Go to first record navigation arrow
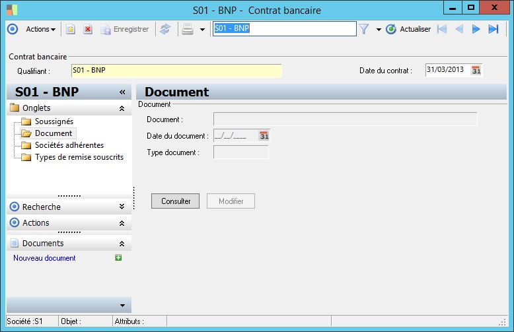The image size is (514, 332). tap(442, 29)
